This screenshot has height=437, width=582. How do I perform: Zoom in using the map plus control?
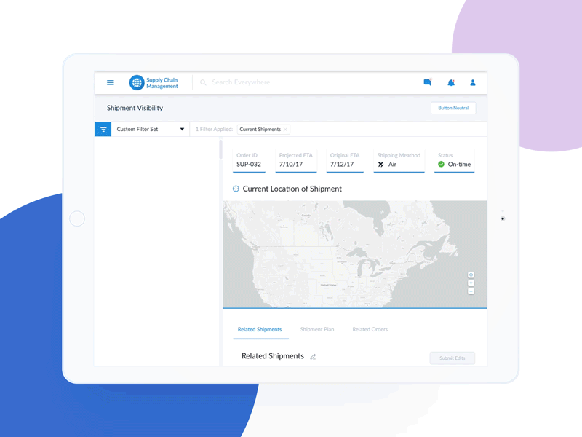[x=471, y=283]
